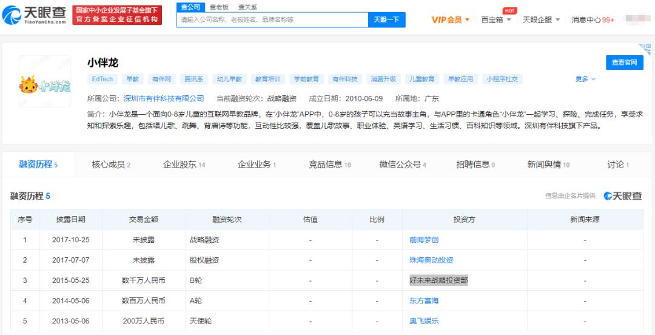Click the 融资轮次 column header
Image resolution: width=655 pixels, height=335 pixels.
pos(227,220)
